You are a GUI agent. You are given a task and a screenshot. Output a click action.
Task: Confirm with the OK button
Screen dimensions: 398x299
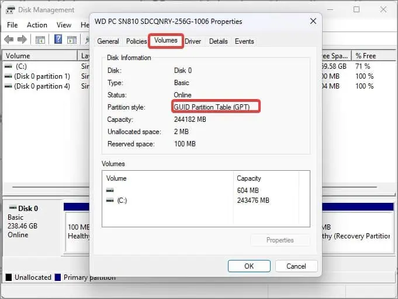(249, 266)
